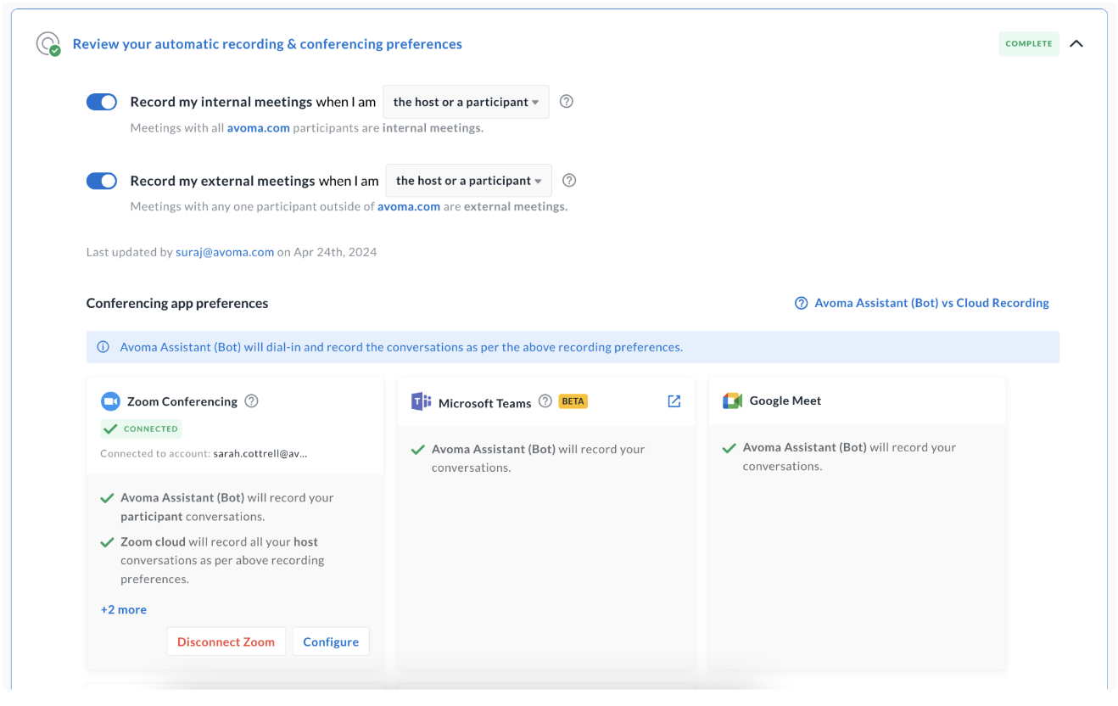1118x706 pixels.
Task: Collapse the recording preferences section chevron
Action: click(1076, 43)
